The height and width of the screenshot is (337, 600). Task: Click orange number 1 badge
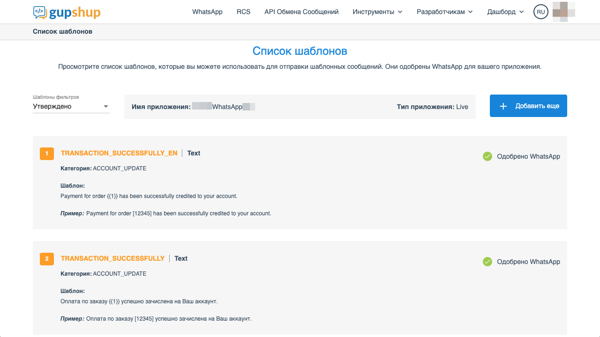point(47,154)
